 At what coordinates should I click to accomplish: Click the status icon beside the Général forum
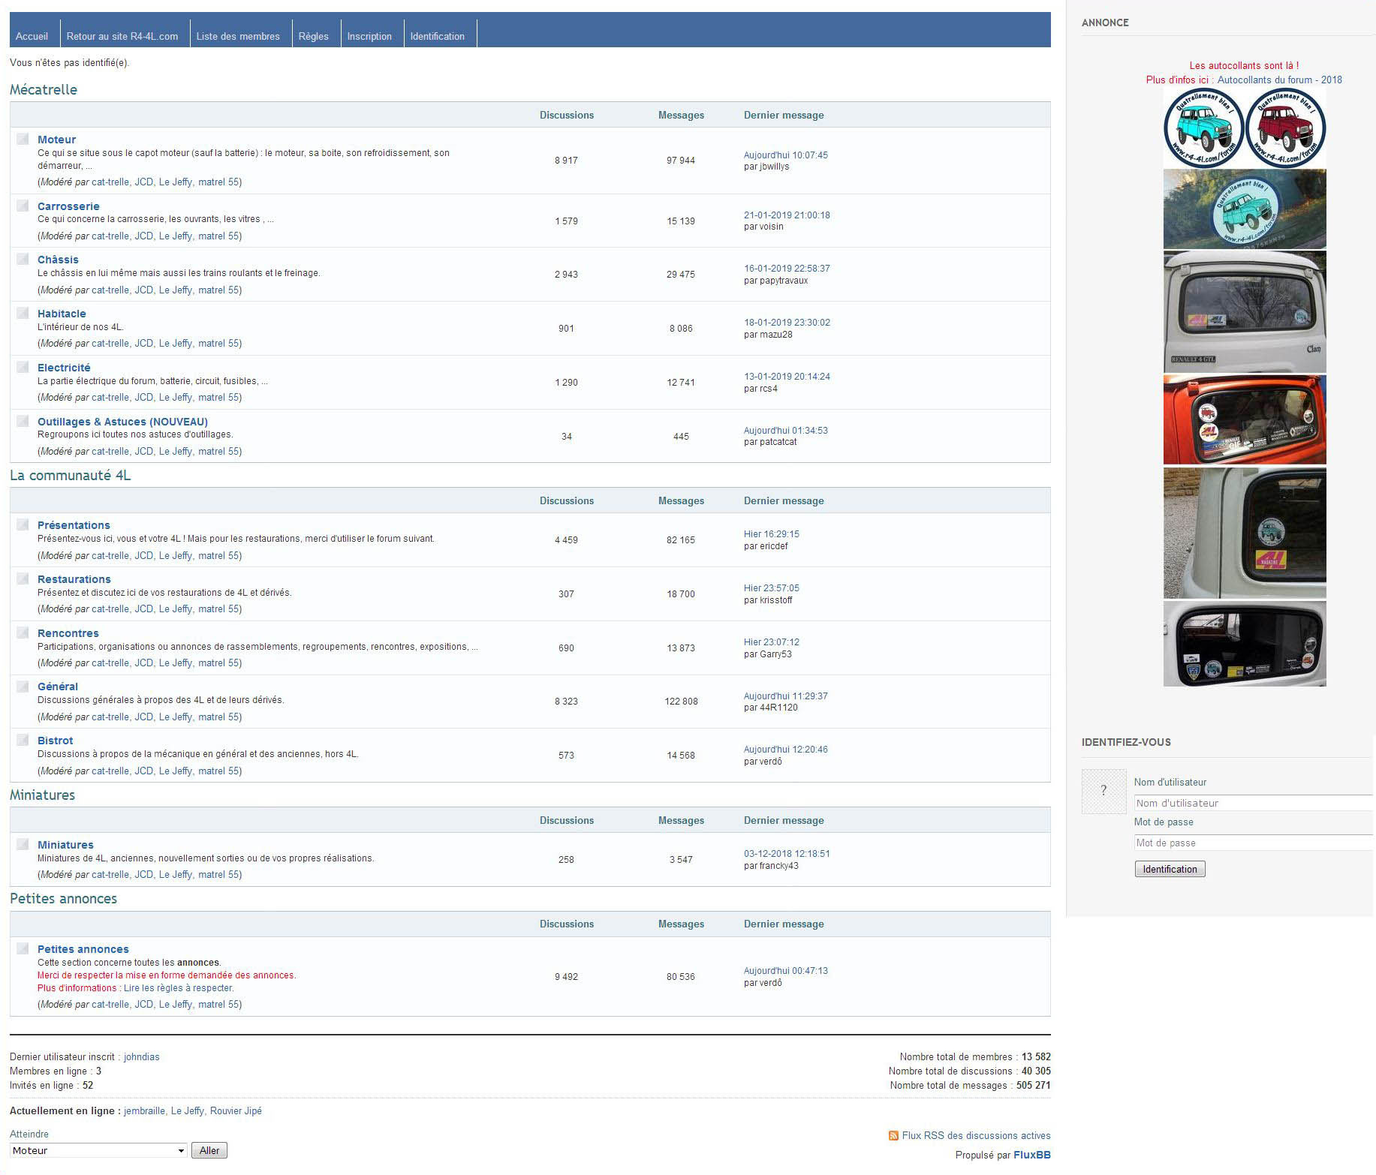coord(23,686)
